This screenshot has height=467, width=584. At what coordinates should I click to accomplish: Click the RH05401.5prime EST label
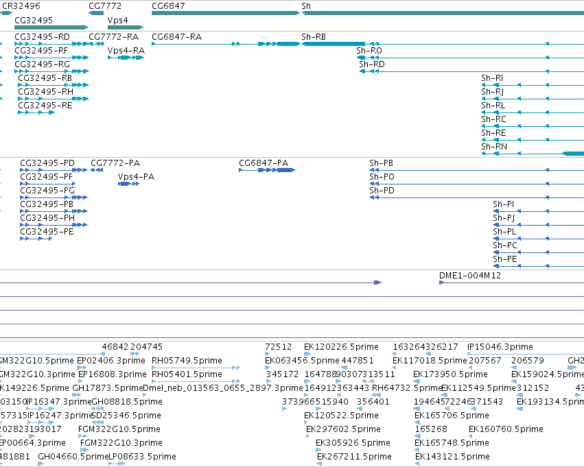(x=187, y=374)
